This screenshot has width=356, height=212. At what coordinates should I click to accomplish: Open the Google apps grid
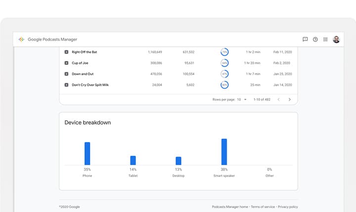tap(325, 39)
